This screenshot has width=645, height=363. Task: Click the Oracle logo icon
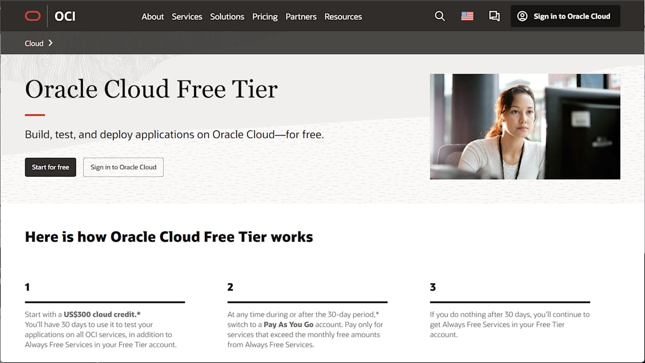pyautogui.click(x=33, y=16)
